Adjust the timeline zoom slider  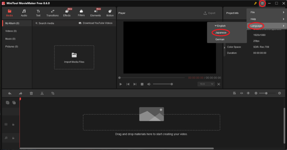click(x=267, y=93)
